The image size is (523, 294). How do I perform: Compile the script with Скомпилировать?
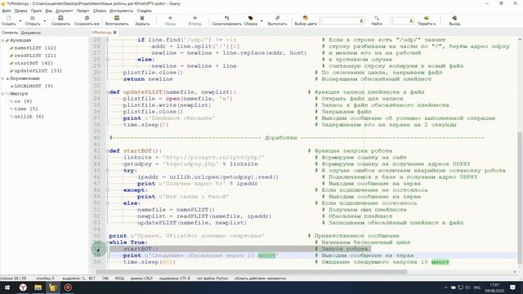click(226, 20)
